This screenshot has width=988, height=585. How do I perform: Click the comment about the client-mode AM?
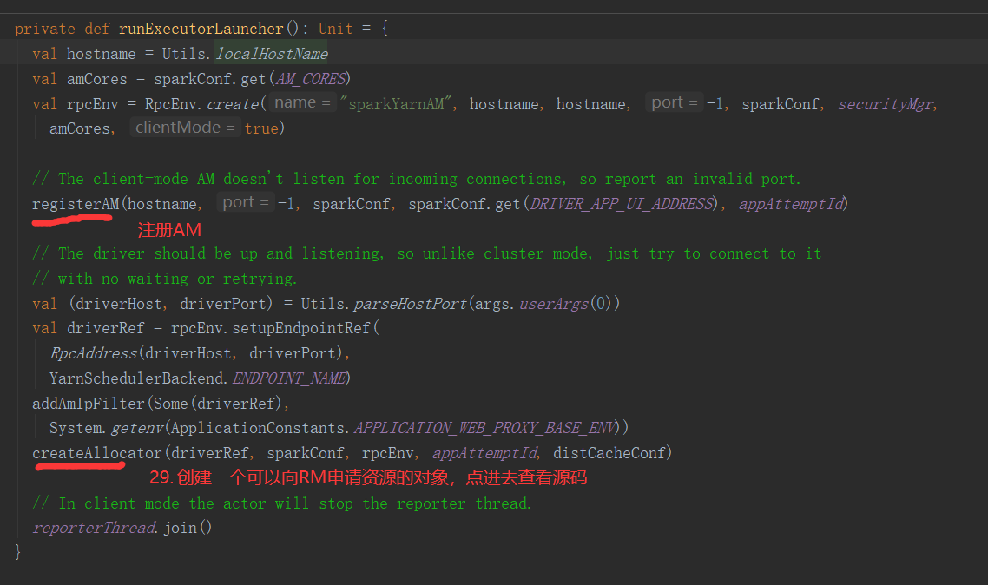[417, 179]
